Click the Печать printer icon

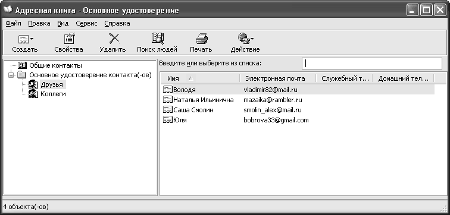point(201,39)
